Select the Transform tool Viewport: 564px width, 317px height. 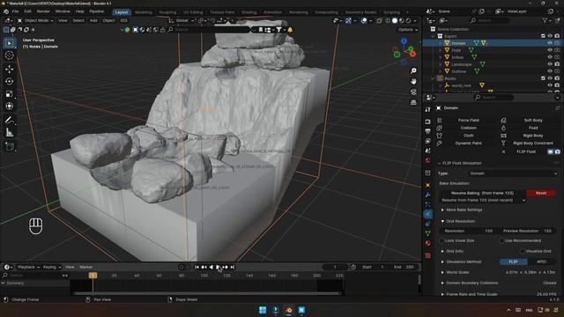pos(10,107)
